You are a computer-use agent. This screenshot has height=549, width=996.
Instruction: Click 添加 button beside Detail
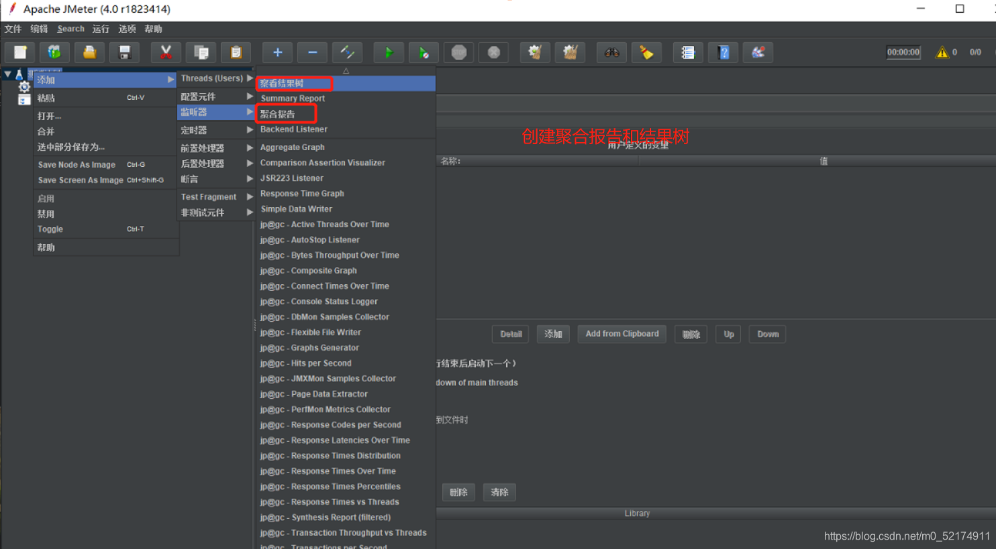point(553,334)
